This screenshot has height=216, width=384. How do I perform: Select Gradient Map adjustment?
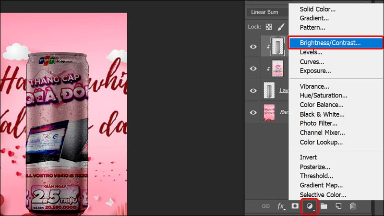[x=321, y=185]
